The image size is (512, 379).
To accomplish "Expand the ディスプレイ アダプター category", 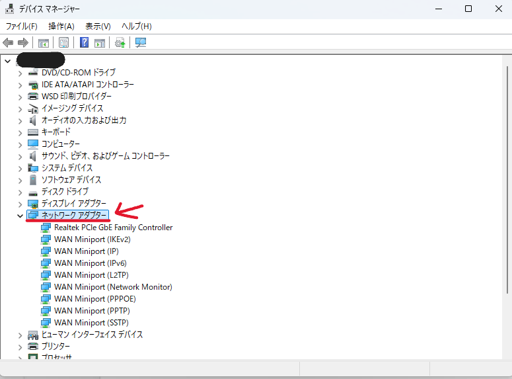I will click(20, 204).
